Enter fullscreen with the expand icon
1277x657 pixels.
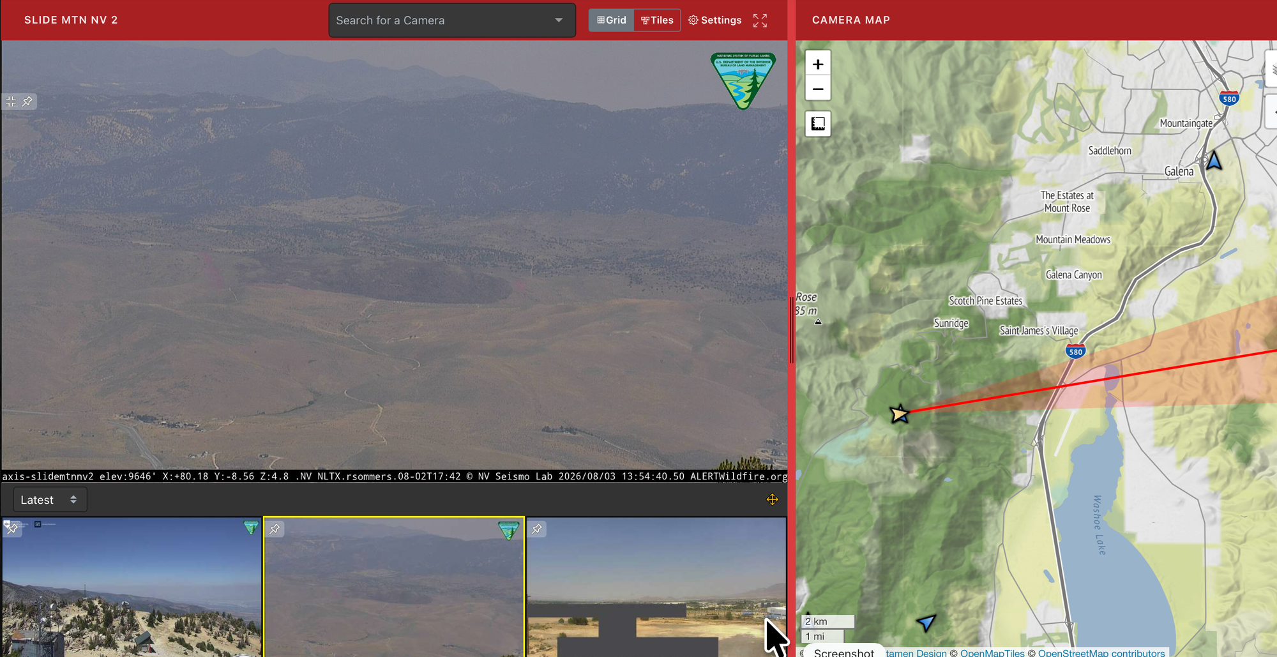pos(760,20)
